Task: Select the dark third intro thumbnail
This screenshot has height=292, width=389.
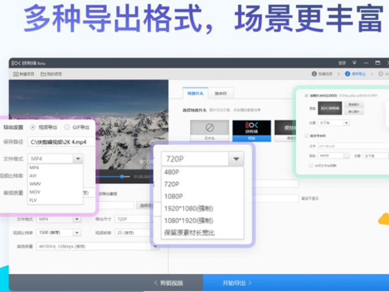Action: coord(285,131)
